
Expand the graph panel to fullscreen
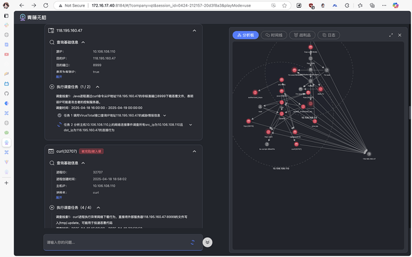(x=391, y=35)
